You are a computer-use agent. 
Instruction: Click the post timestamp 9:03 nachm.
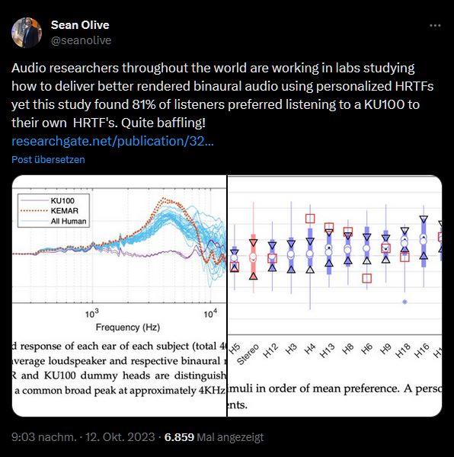coord(43,437)
